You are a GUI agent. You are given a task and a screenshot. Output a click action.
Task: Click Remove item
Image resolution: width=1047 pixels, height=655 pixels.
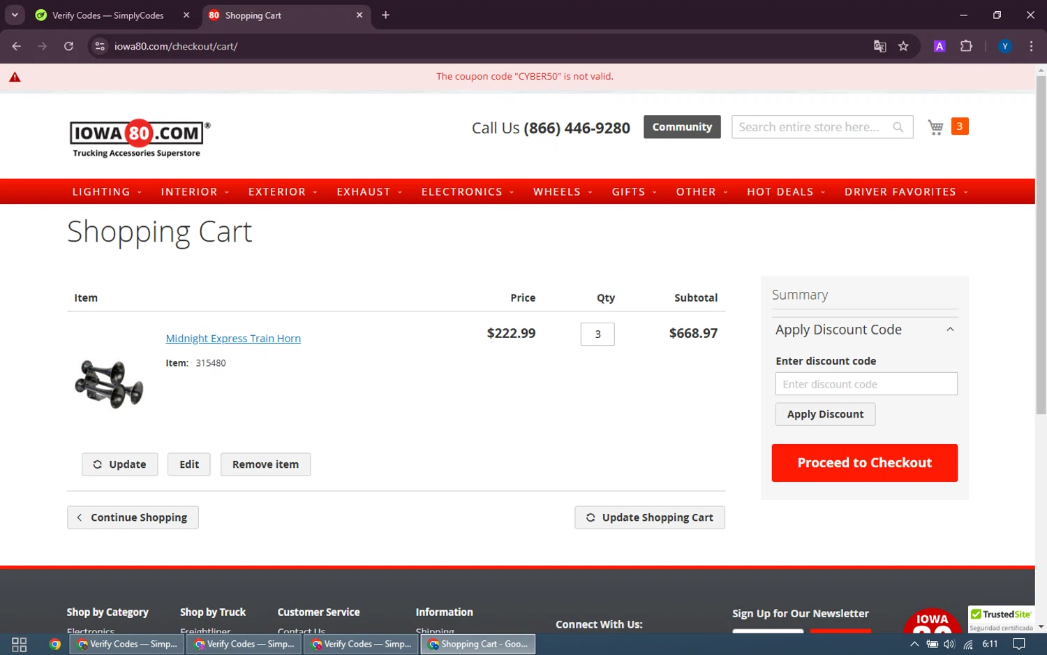pos(265,464)
